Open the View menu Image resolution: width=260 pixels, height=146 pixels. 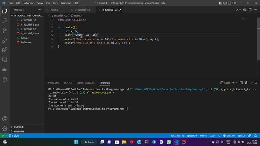40,3
